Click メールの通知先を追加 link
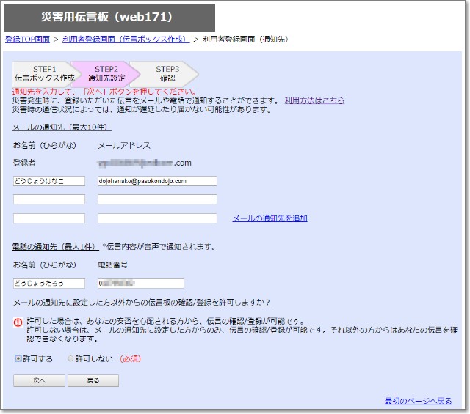Image resolution: width=470 pixels, height=414 pixels. (x=270, y=218)
